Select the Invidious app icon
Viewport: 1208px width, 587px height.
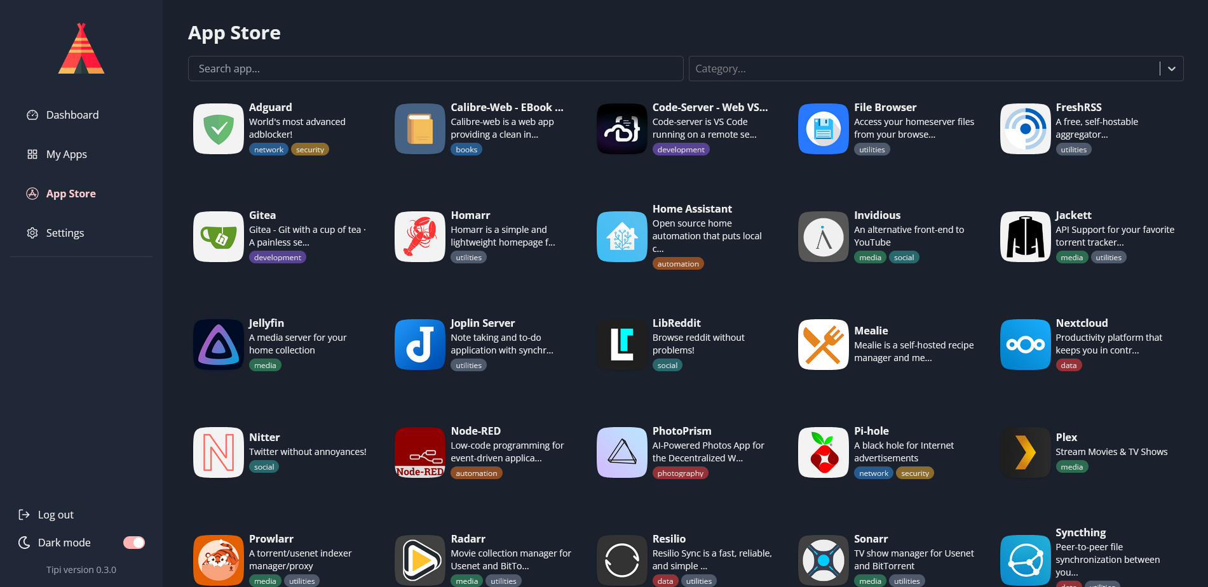point(824,237)
